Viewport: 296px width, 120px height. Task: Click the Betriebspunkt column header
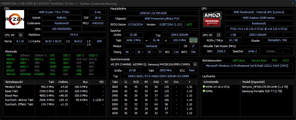(19, 82)
